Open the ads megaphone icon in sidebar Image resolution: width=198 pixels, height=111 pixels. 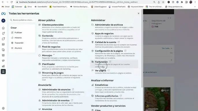point(3,61)
